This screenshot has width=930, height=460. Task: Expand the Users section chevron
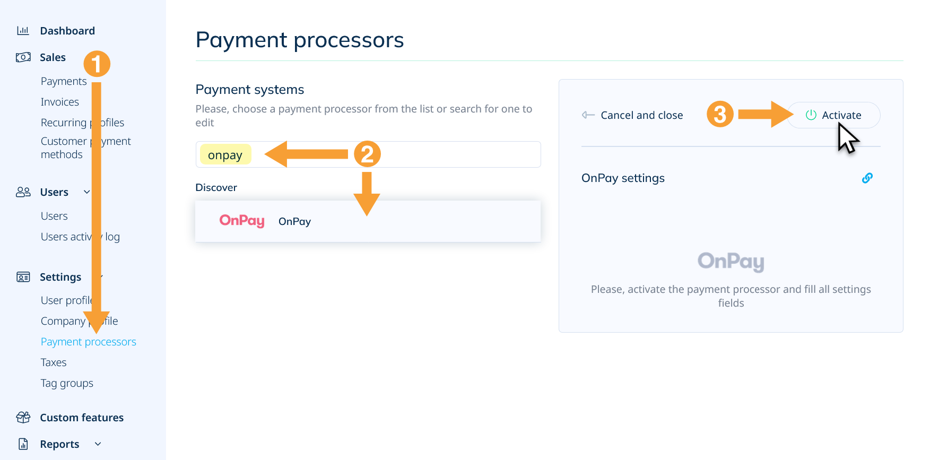pos(86,192)
